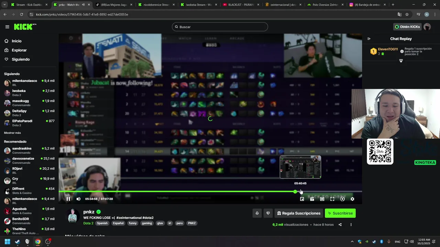This screenshot has height=247, width=440.
Task: Click the green Suscribirse button
Action: point(340,213)
